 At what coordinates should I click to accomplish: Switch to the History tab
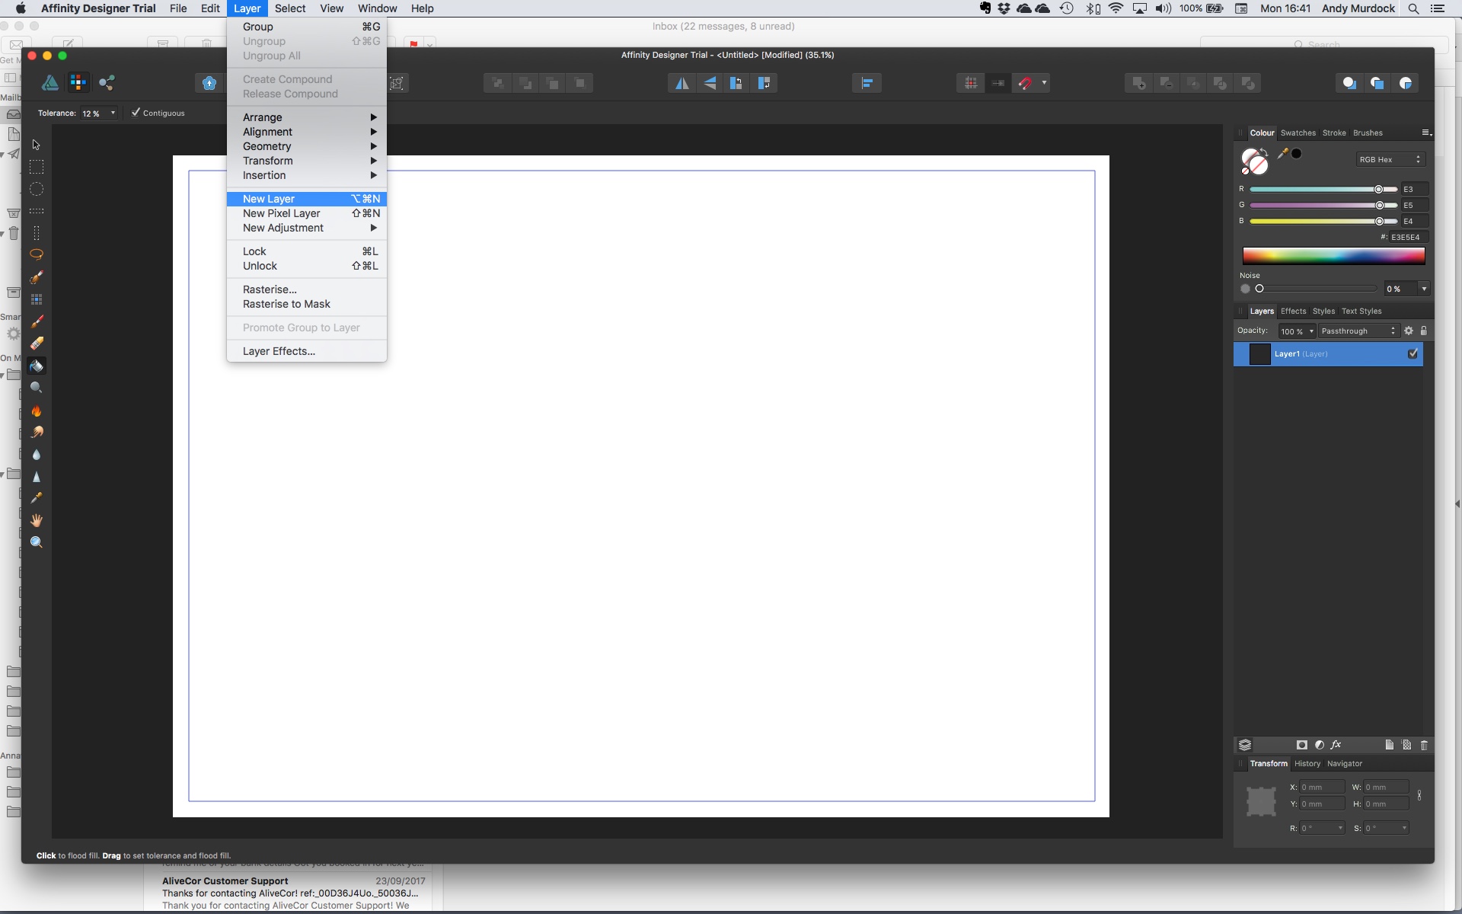coord(1307,763)
